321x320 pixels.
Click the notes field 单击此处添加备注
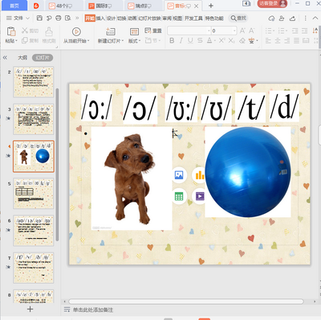point(93,310)
